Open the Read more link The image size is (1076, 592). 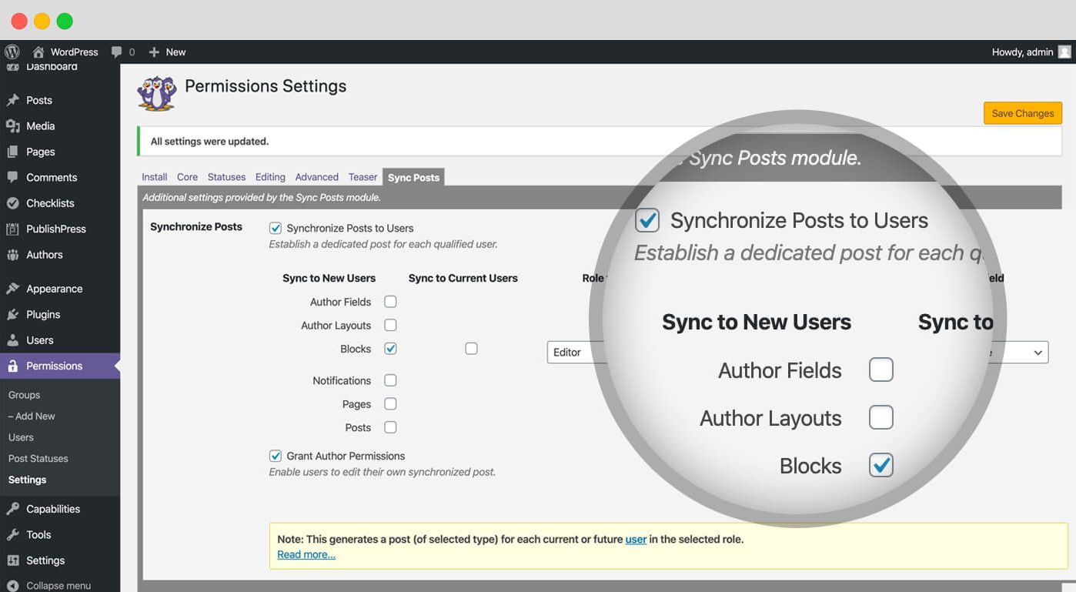click(306, 554)
